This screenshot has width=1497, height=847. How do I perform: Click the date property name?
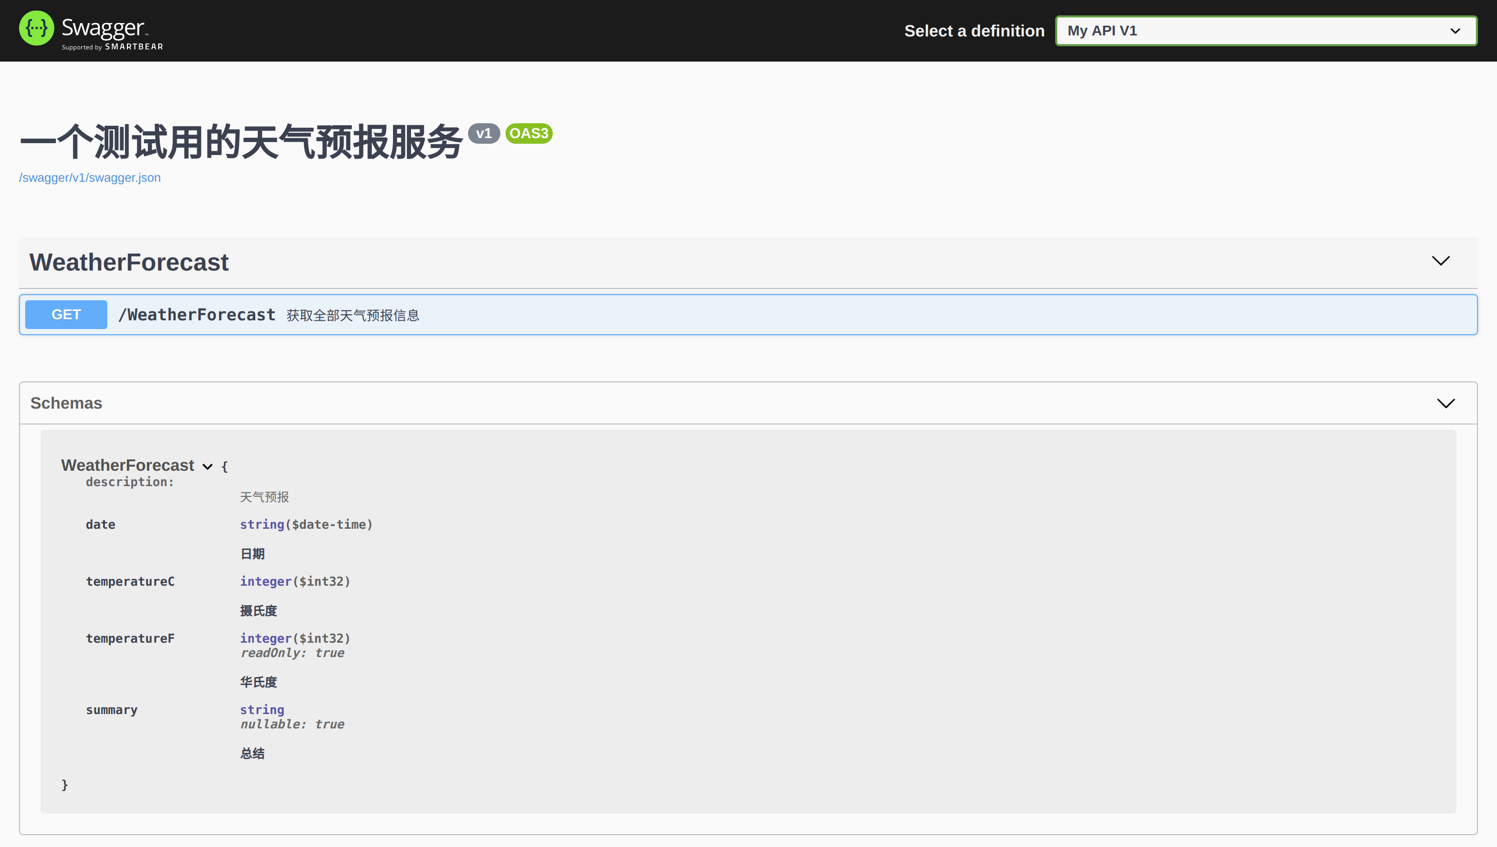click(101, 525)
